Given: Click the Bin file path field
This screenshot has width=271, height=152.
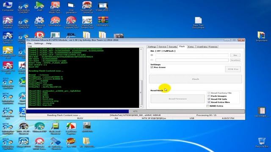Looking at the screenshot, I should coord(192,55).
